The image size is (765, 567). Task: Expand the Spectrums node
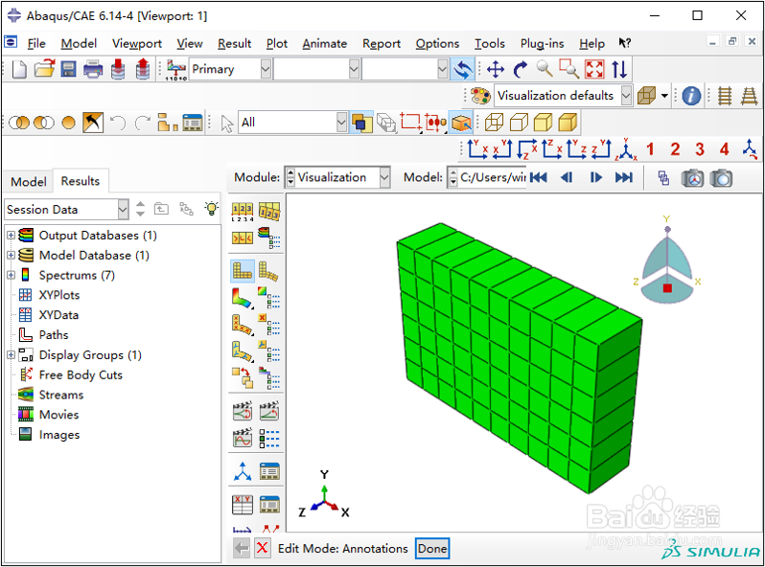[x=11, y=275]
